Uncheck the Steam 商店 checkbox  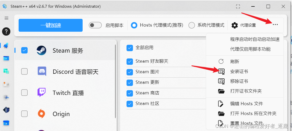[130, 93]
